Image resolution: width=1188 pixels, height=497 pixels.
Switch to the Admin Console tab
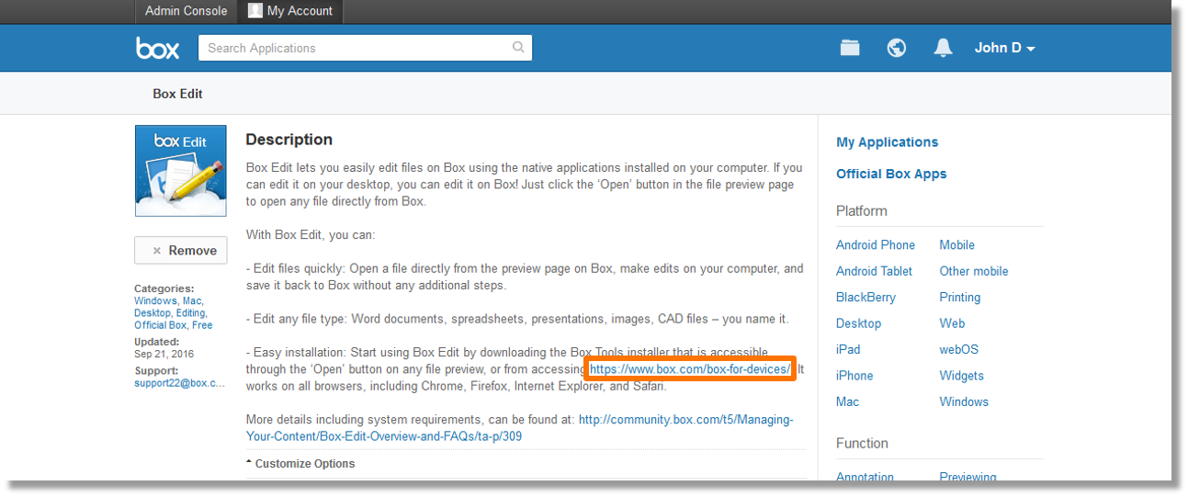click(186, 11)
